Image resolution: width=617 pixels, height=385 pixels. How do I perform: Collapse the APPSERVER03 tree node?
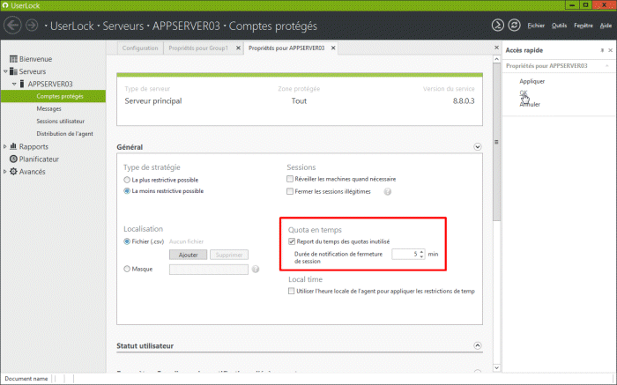pos(14,84)
